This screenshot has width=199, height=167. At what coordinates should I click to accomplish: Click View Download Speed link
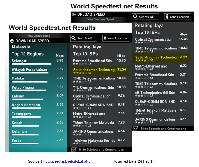[100, 19]
